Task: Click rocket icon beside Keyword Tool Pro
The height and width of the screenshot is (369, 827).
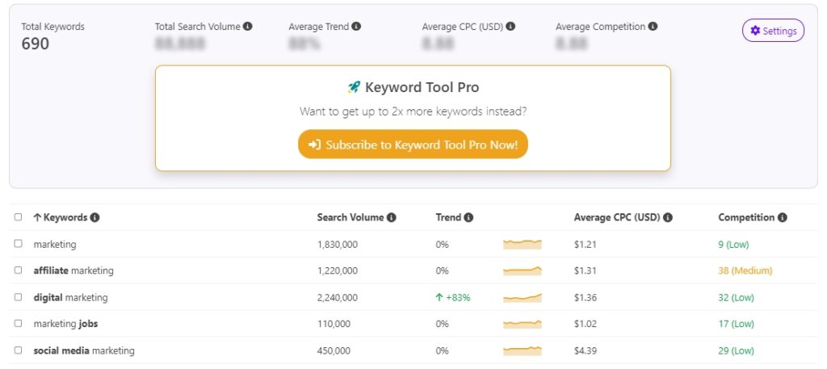Action: click(x=354, y=87)
